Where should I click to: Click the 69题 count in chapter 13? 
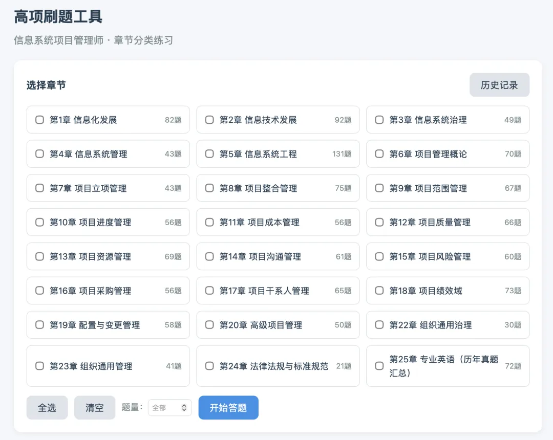coord(173,256)
